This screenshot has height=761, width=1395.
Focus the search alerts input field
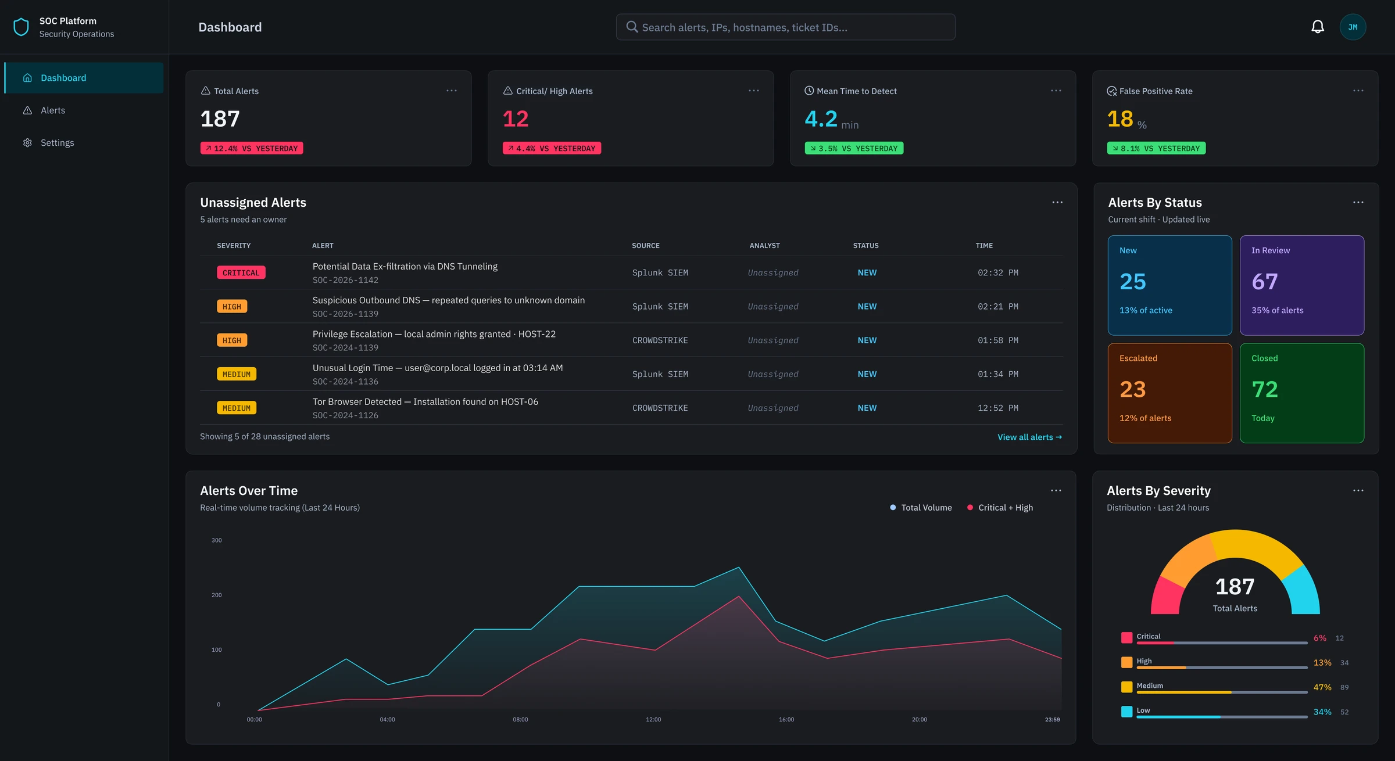point(785,27)
